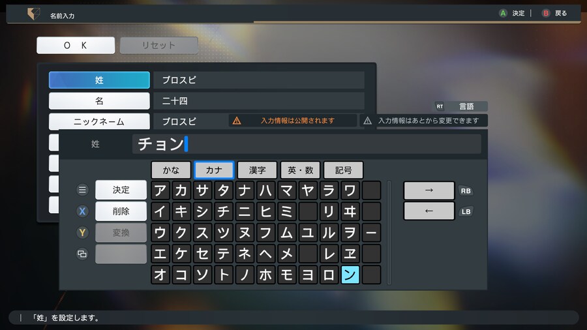Screen dimensions: 587x330
Task: Click the keyboard panel vertical scrollbar
Action: click(x=389, y=233)
